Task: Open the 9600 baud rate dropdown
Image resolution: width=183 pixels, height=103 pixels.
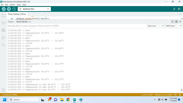Action: 173,26
